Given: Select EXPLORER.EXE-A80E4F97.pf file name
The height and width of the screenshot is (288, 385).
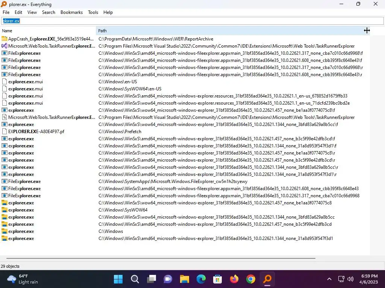Looking at the screenshot, I should tap(36, 132).
